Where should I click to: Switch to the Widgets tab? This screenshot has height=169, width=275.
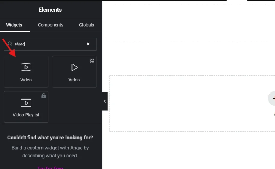click(14, 25)
